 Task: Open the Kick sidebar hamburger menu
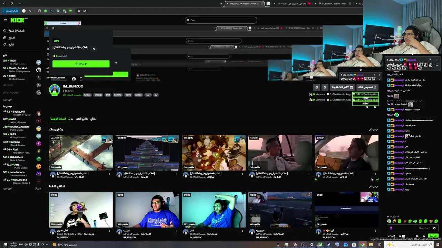(x=5, y=20)
